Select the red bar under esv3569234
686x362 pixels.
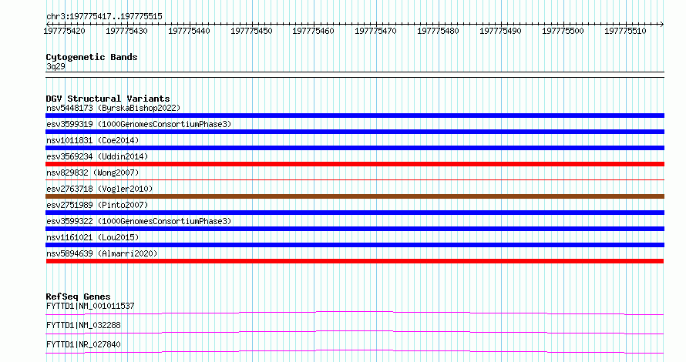pyautogui.click(x=355, y=164)
